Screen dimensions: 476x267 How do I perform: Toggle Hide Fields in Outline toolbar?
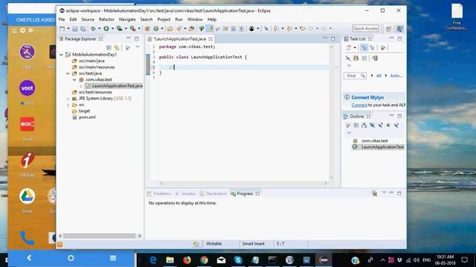click(372, 125)
